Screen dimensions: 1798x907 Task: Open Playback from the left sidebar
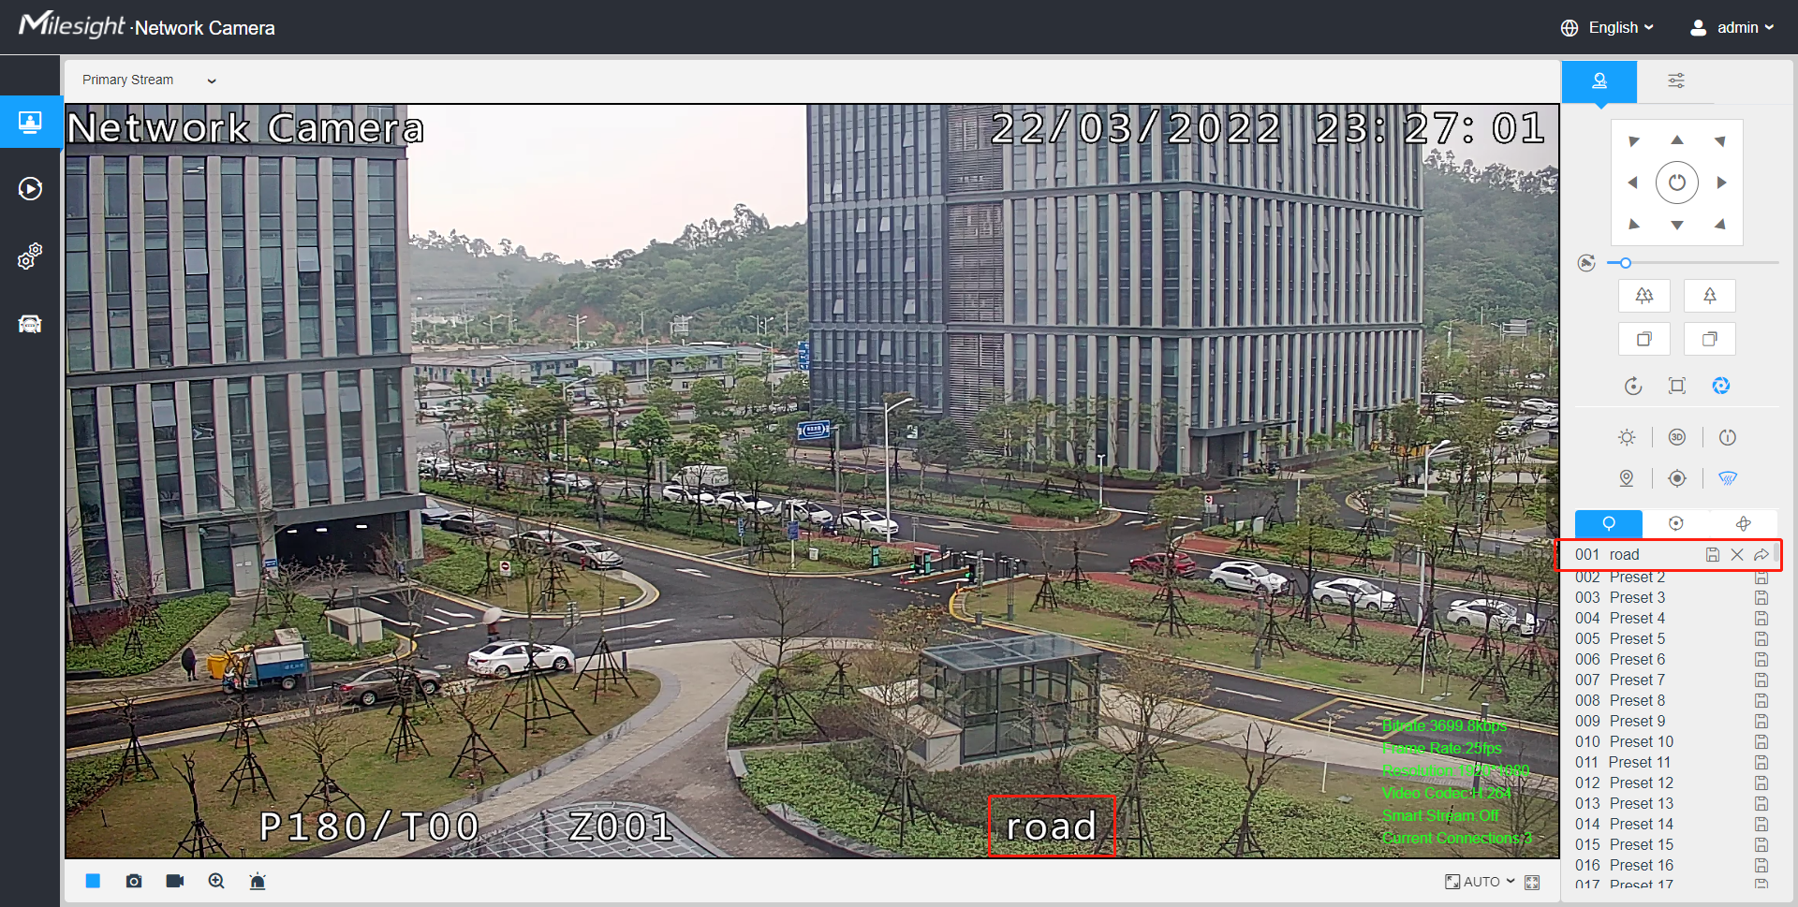30,189
